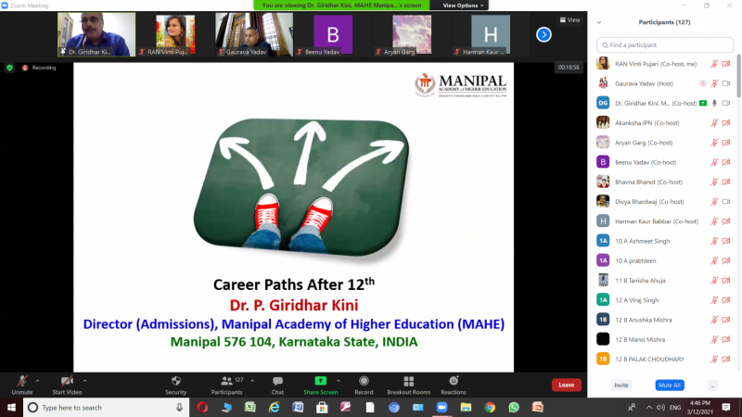Click the Find a participant search field
The image size is (742, 417).
click(665, 44)
